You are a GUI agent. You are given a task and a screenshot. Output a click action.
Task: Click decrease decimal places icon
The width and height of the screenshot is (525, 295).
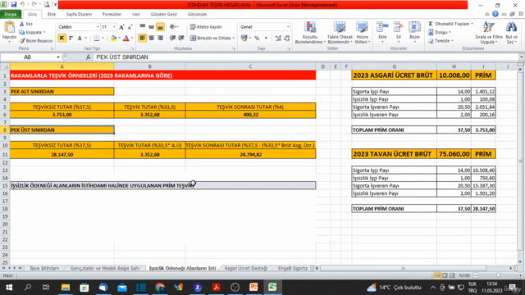(x=286, y=39)
